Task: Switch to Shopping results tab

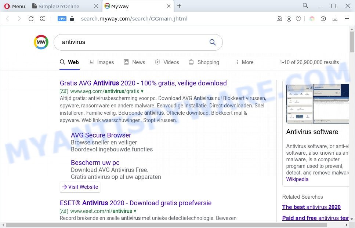Action: click(x=204, y=62)
